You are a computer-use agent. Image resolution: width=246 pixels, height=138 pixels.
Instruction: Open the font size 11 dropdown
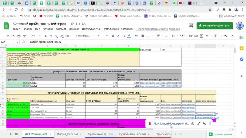103,36
